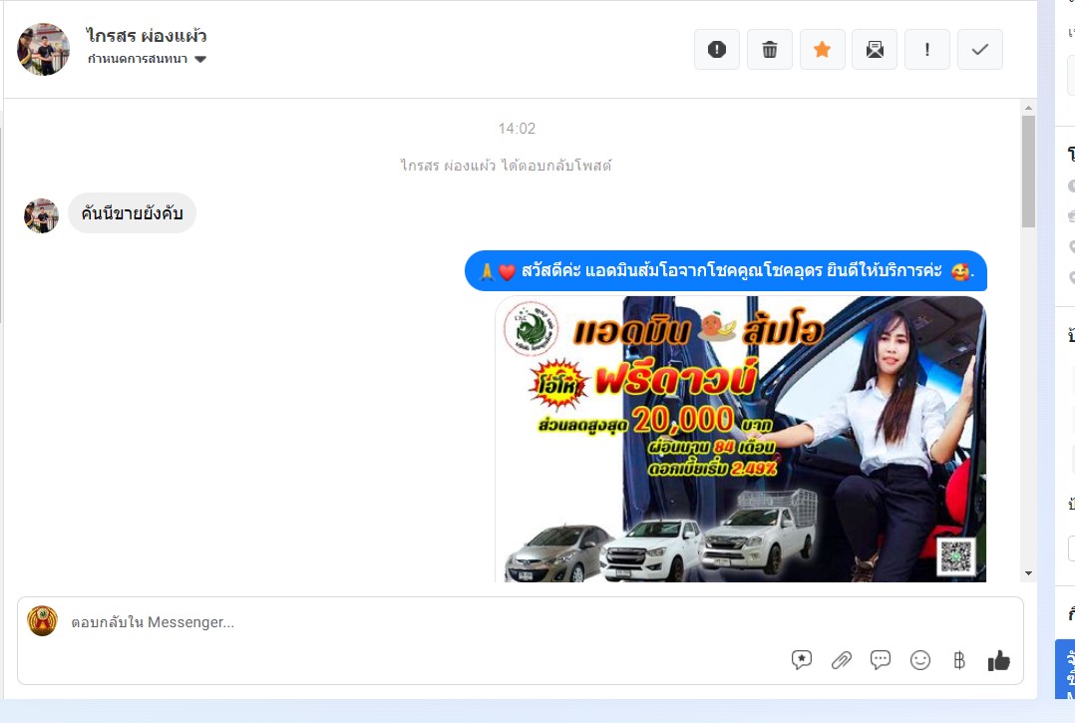Mark the conversation done with the checkmark
This screenshot has height=723, width=1075.
tap(979, 49)
